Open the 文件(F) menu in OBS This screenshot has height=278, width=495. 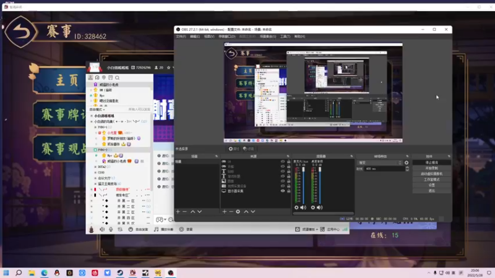point(181,36)
